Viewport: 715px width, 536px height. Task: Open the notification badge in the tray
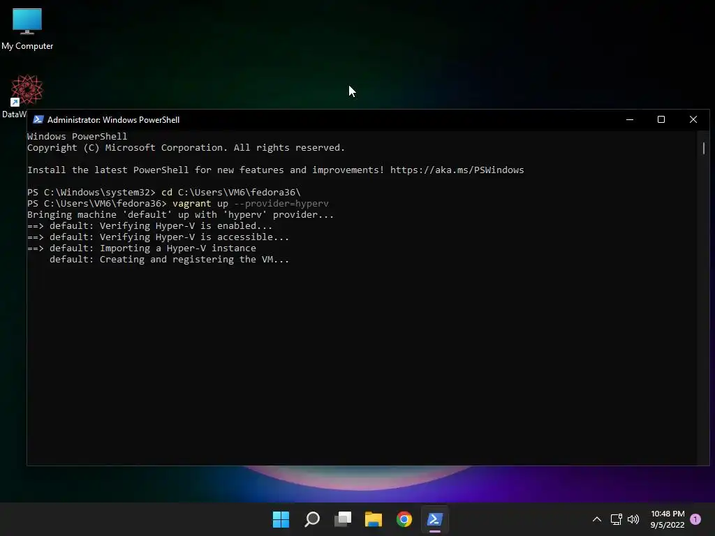pyautogui.click(x=695, y=519)
